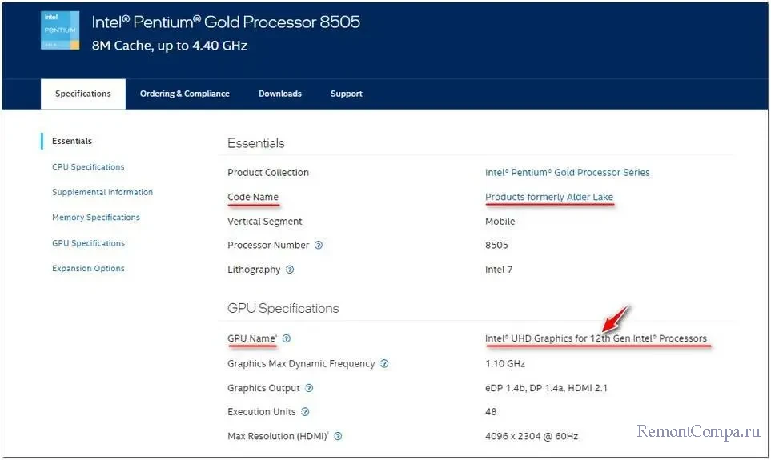Switch to the Ordering & Compliance tab
Screen dimensions: 771x460
[184, 94]
